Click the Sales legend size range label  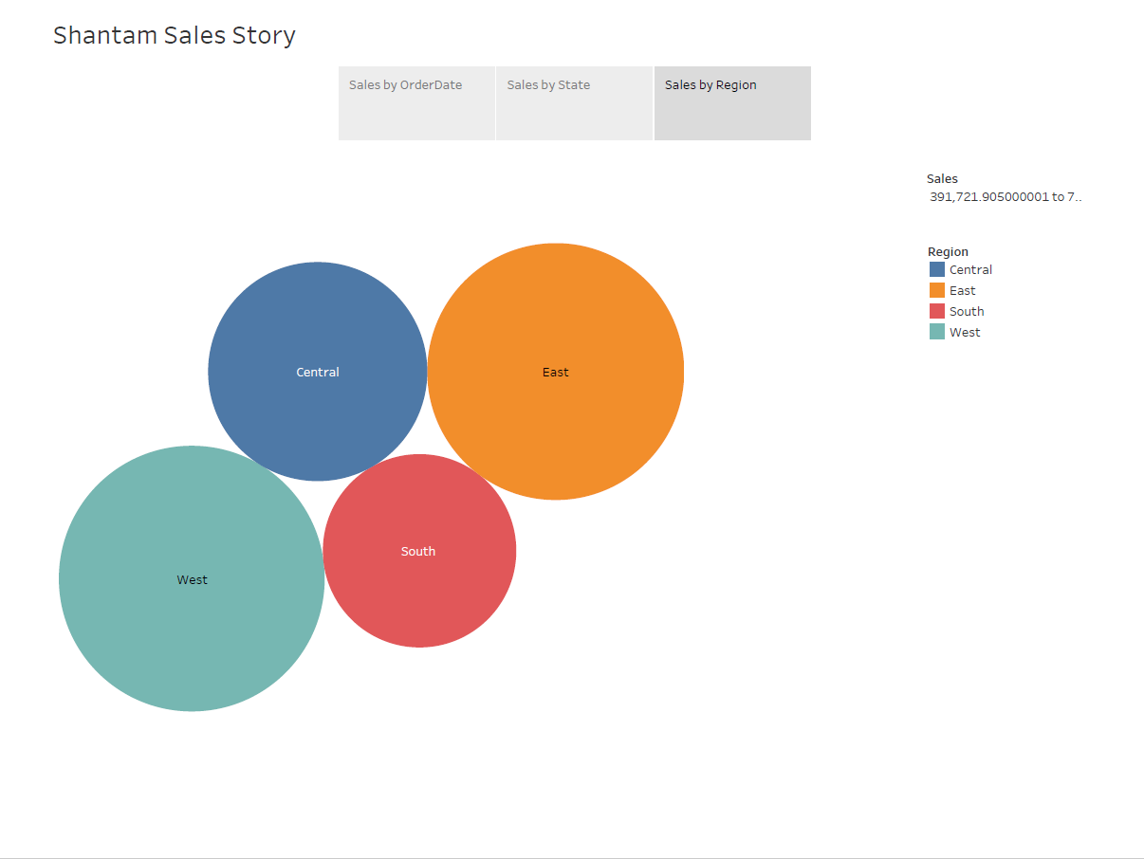coord(1006,196)
